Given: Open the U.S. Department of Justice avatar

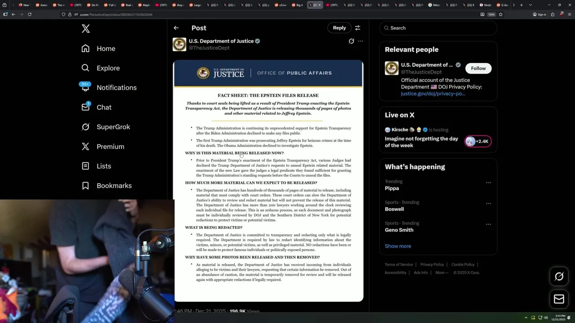Looking at the screenshot, I should click(x=179, y=44).
